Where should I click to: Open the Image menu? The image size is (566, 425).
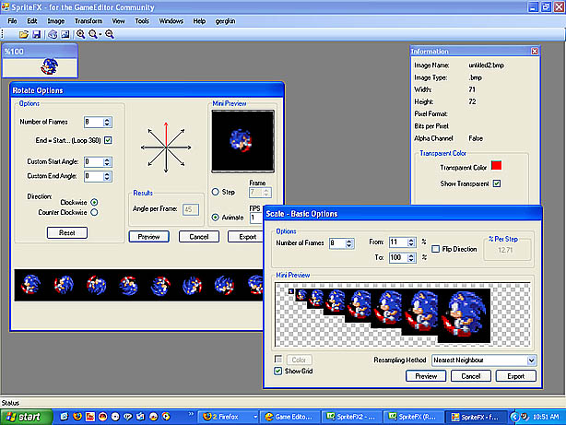point(56,21)
